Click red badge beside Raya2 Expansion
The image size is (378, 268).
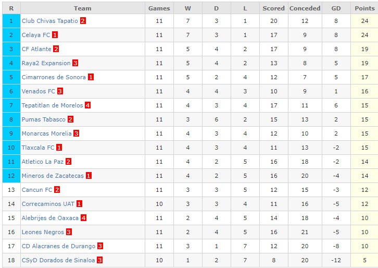click(75, 63)
